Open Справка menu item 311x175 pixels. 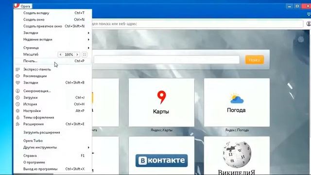[53, 156]
